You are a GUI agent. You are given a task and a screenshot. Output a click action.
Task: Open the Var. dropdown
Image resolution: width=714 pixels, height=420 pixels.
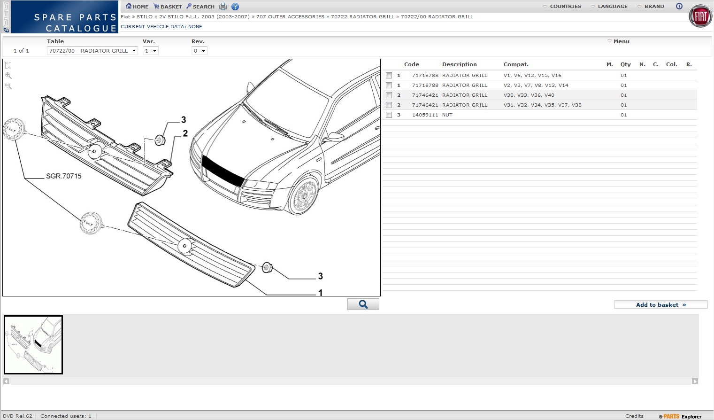[x=150, y=51]
